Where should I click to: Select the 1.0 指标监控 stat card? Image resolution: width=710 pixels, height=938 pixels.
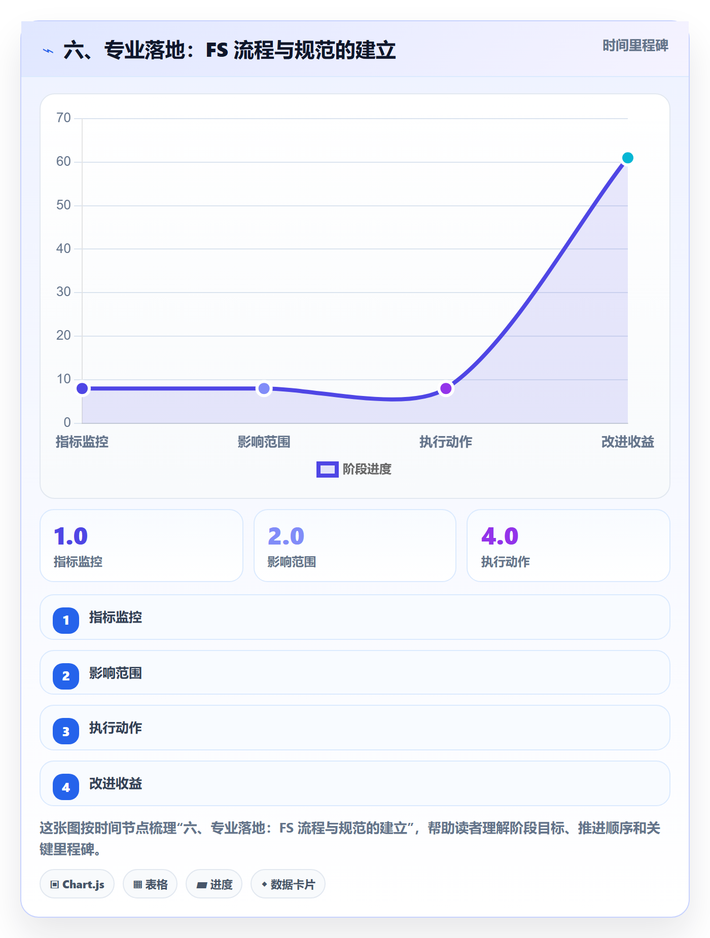click(x=141, y=546)
